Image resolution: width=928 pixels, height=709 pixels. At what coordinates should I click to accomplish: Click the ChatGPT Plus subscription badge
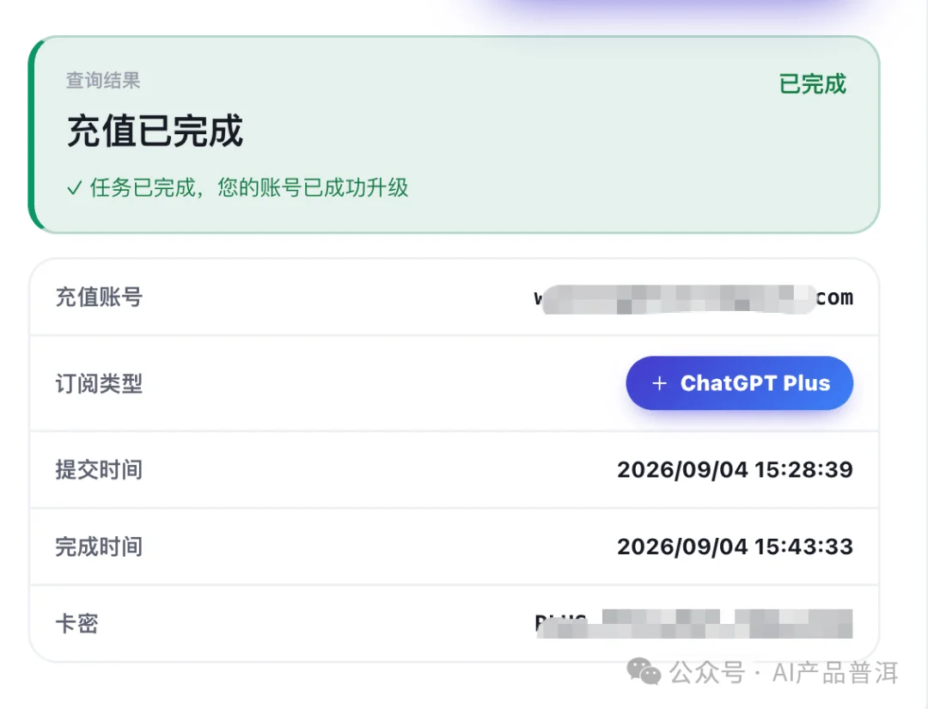click(739, 383)
